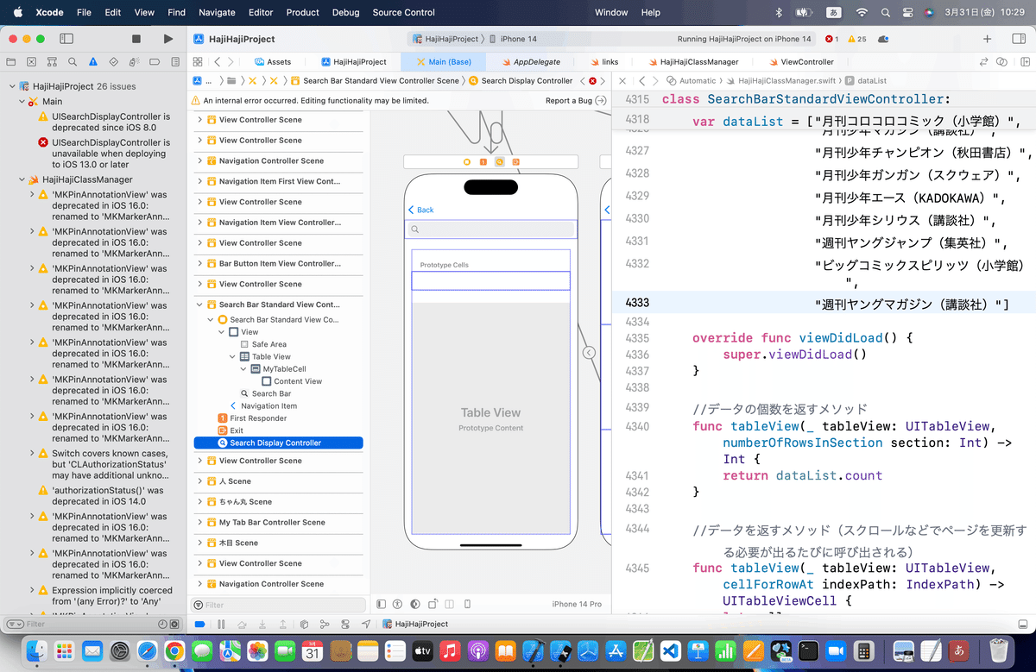The height and width of the screenshot is (672, 1036).
Task: Close the assistant editor pane
Action: coord(622,81)
